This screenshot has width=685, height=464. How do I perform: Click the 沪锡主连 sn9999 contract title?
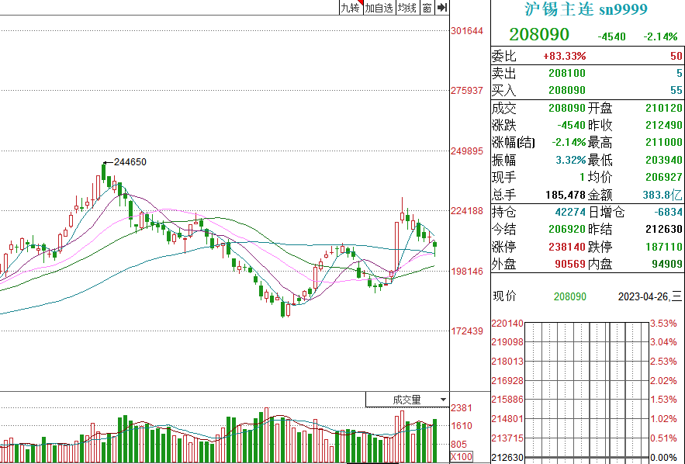pos(586,9)
